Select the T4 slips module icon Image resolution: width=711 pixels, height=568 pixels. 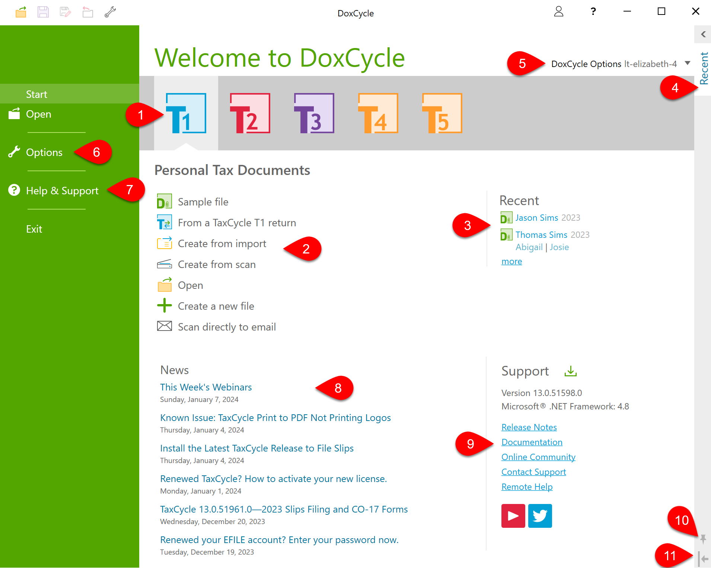point(378,113)
